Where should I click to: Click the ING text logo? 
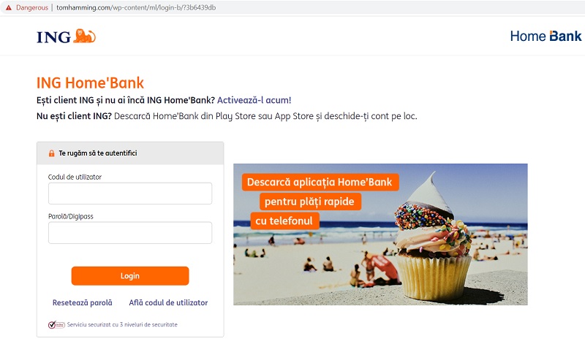[53, 37]
